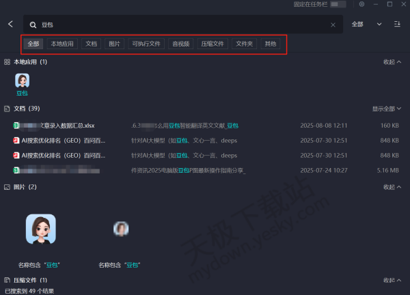Click the sort order icon at top right
Viewport: 410px width, 295px height.
click(x=398, y=24)
